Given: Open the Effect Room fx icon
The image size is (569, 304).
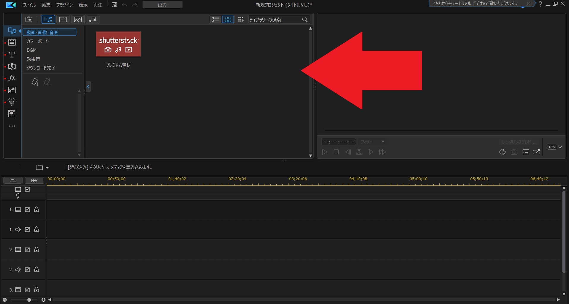Looking at the screenshot, I should click(12, 78).
